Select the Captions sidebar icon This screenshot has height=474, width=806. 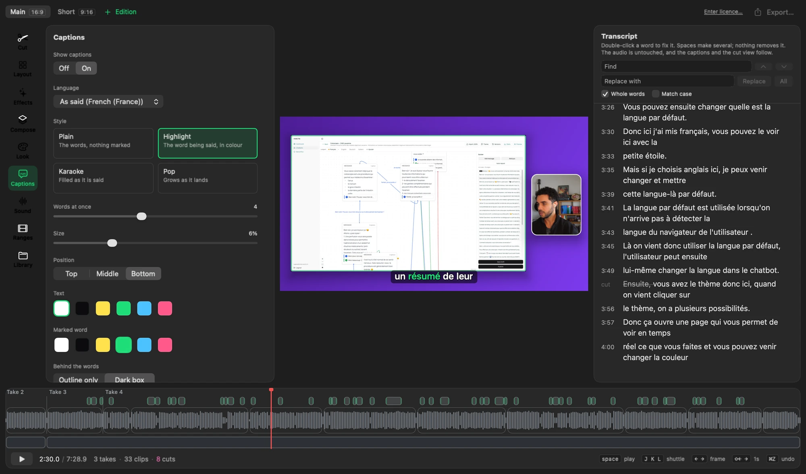(x=23, y=178)
